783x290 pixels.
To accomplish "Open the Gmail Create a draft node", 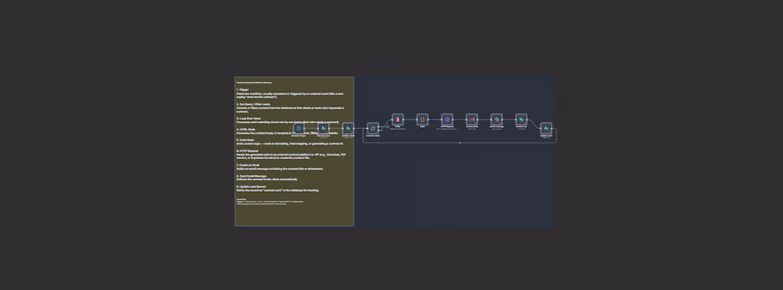I will point(472,120).
